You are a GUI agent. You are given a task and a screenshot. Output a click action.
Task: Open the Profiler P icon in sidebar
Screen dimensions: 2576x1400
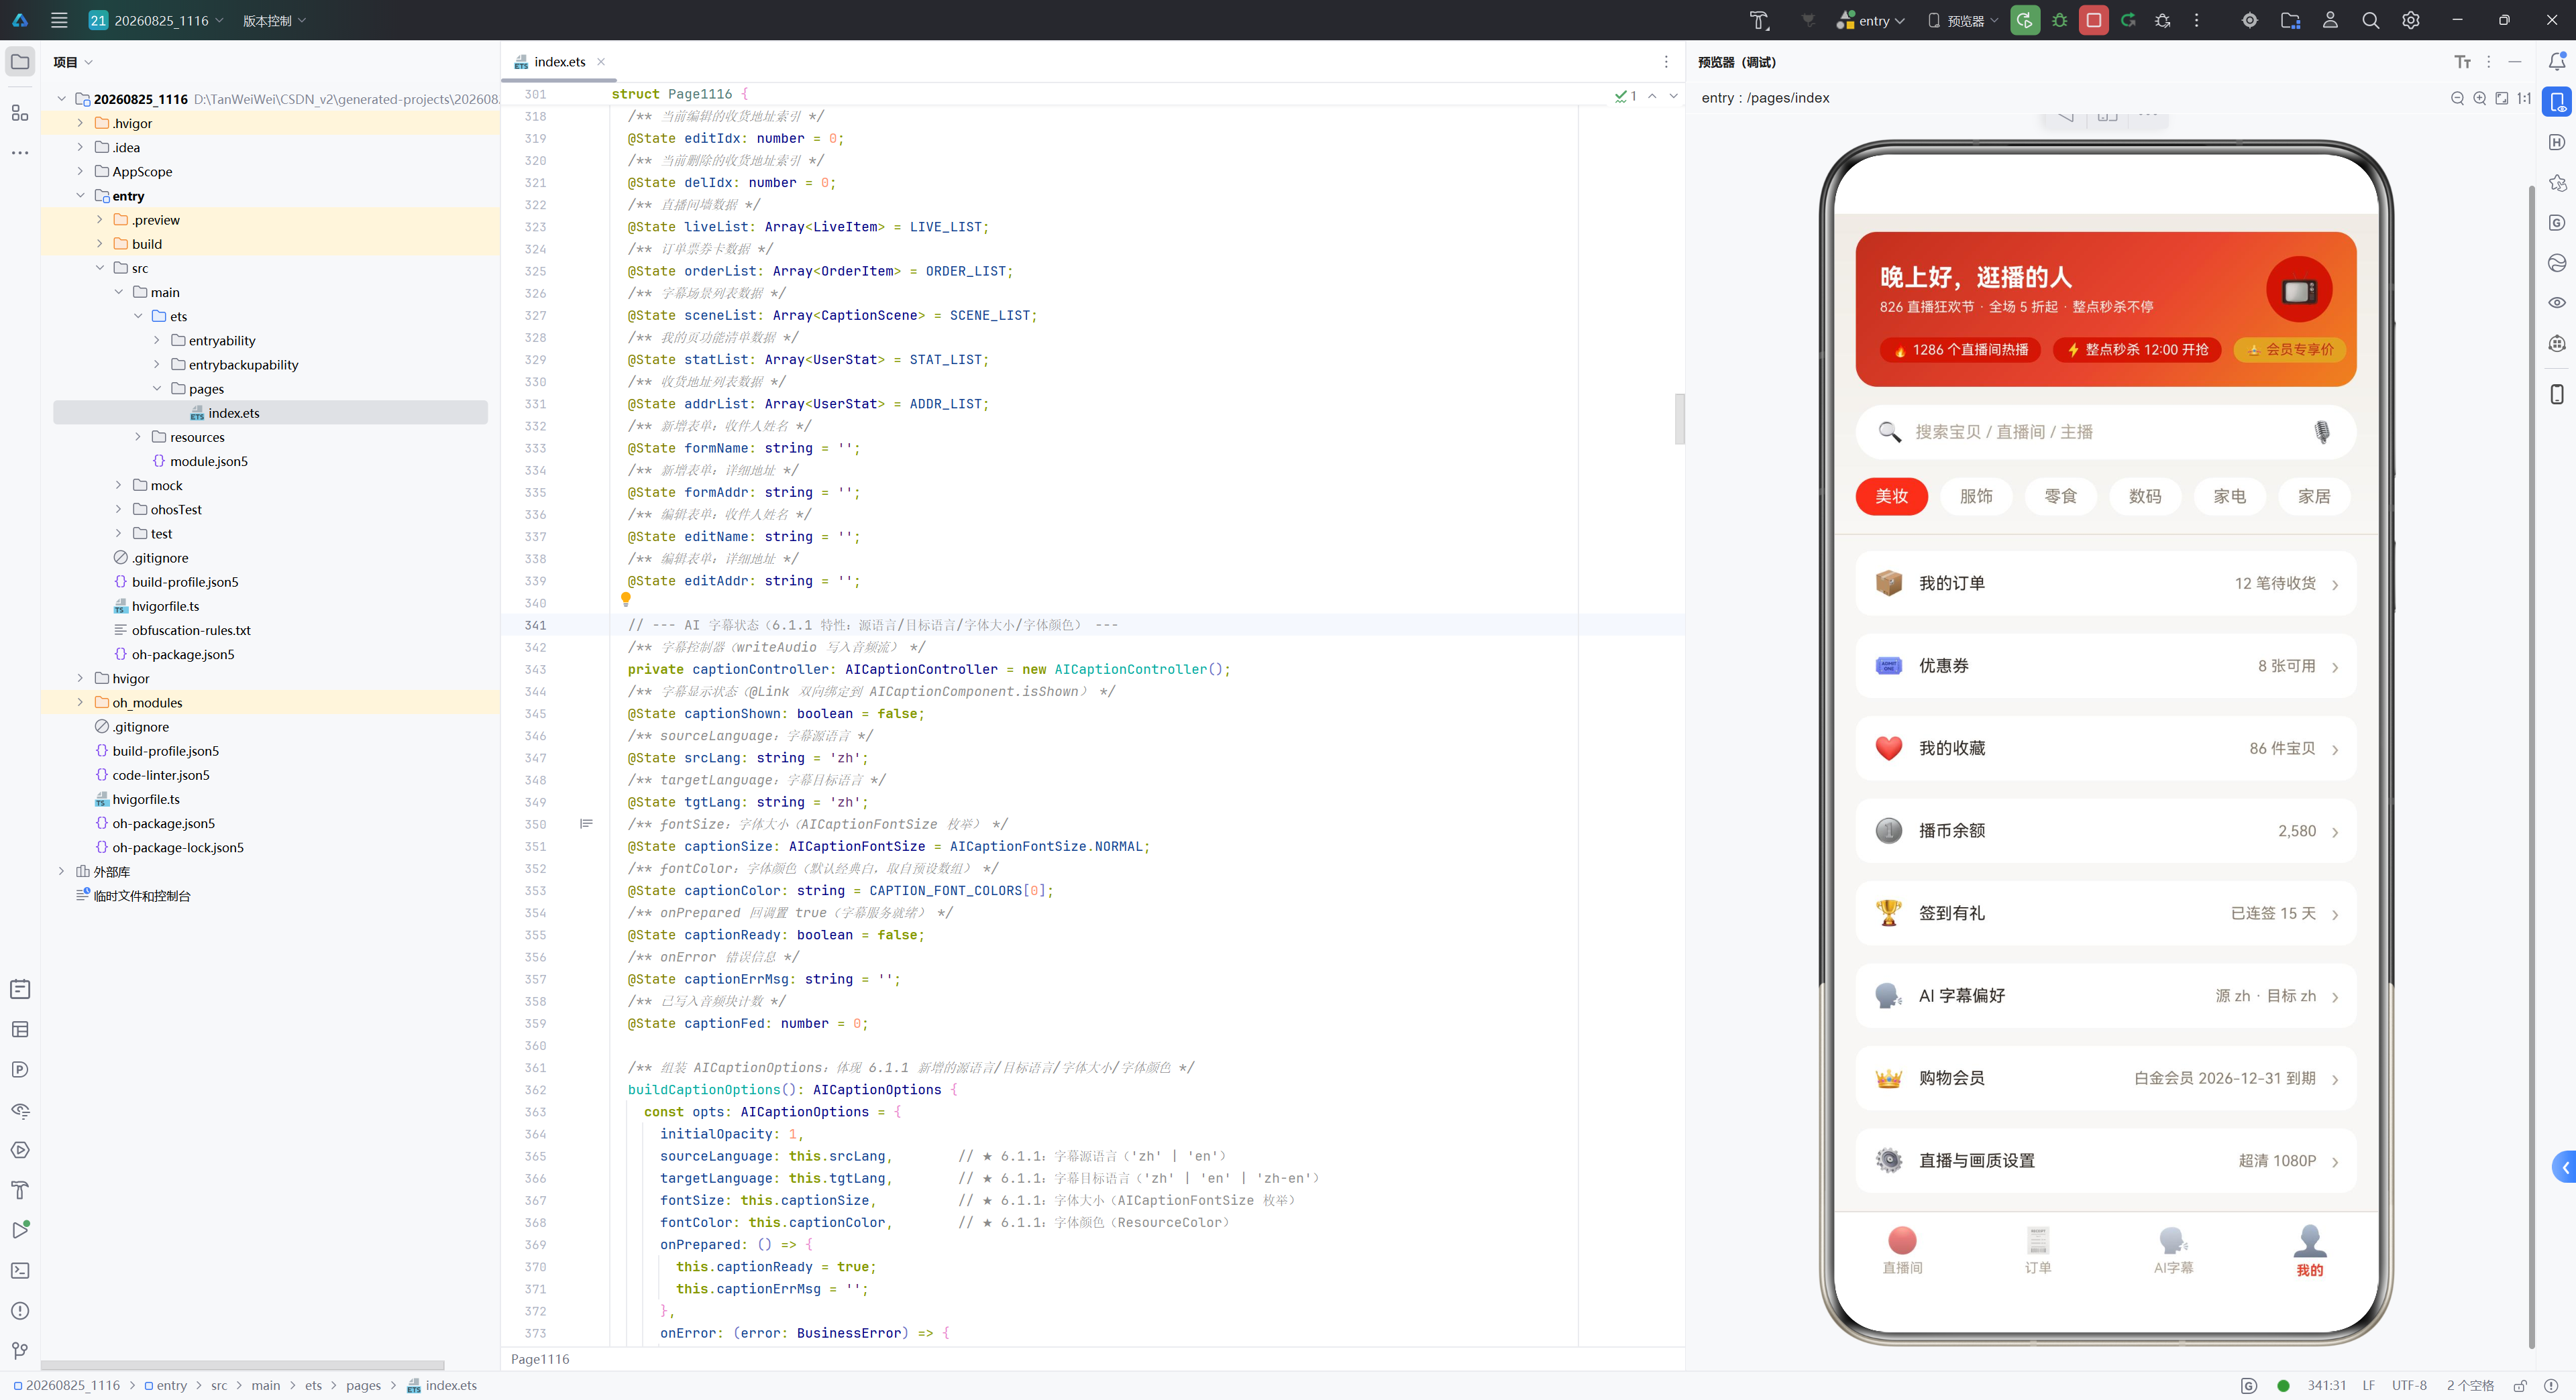pyautogui.click(x=20, y=1069)
